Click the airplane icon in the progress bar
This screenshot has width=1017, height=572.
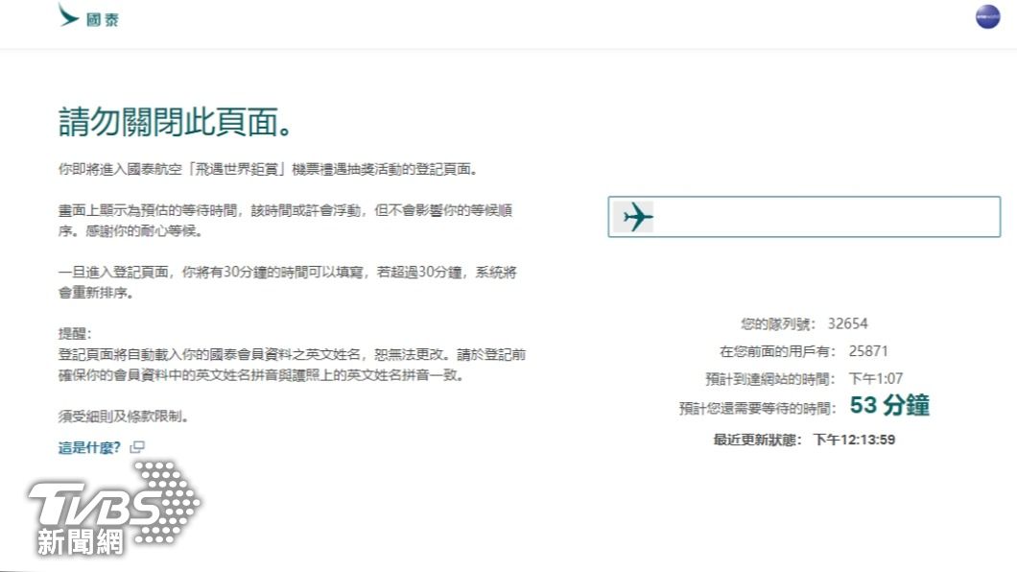637,217
